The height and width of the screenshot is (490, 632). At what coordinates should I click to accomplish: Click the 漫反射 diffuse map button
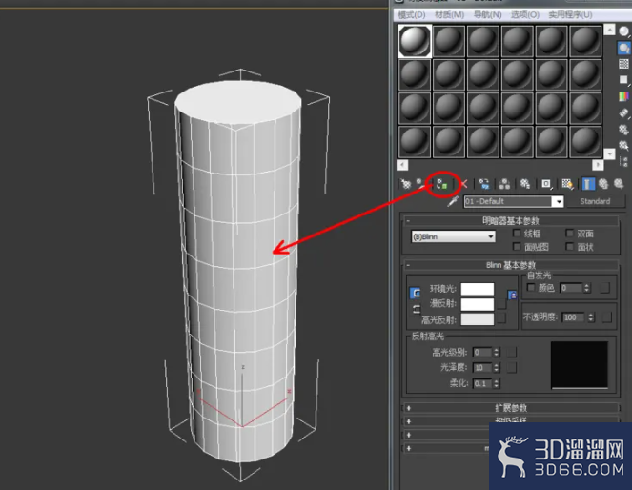[x=501, y=304]
